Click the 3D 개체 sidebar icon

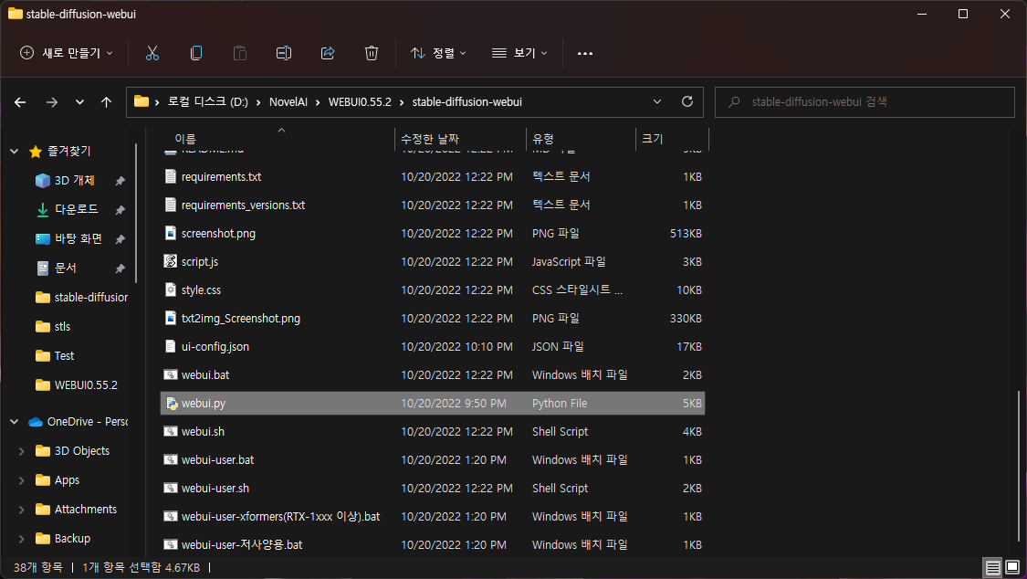click(x=43, y=180)
